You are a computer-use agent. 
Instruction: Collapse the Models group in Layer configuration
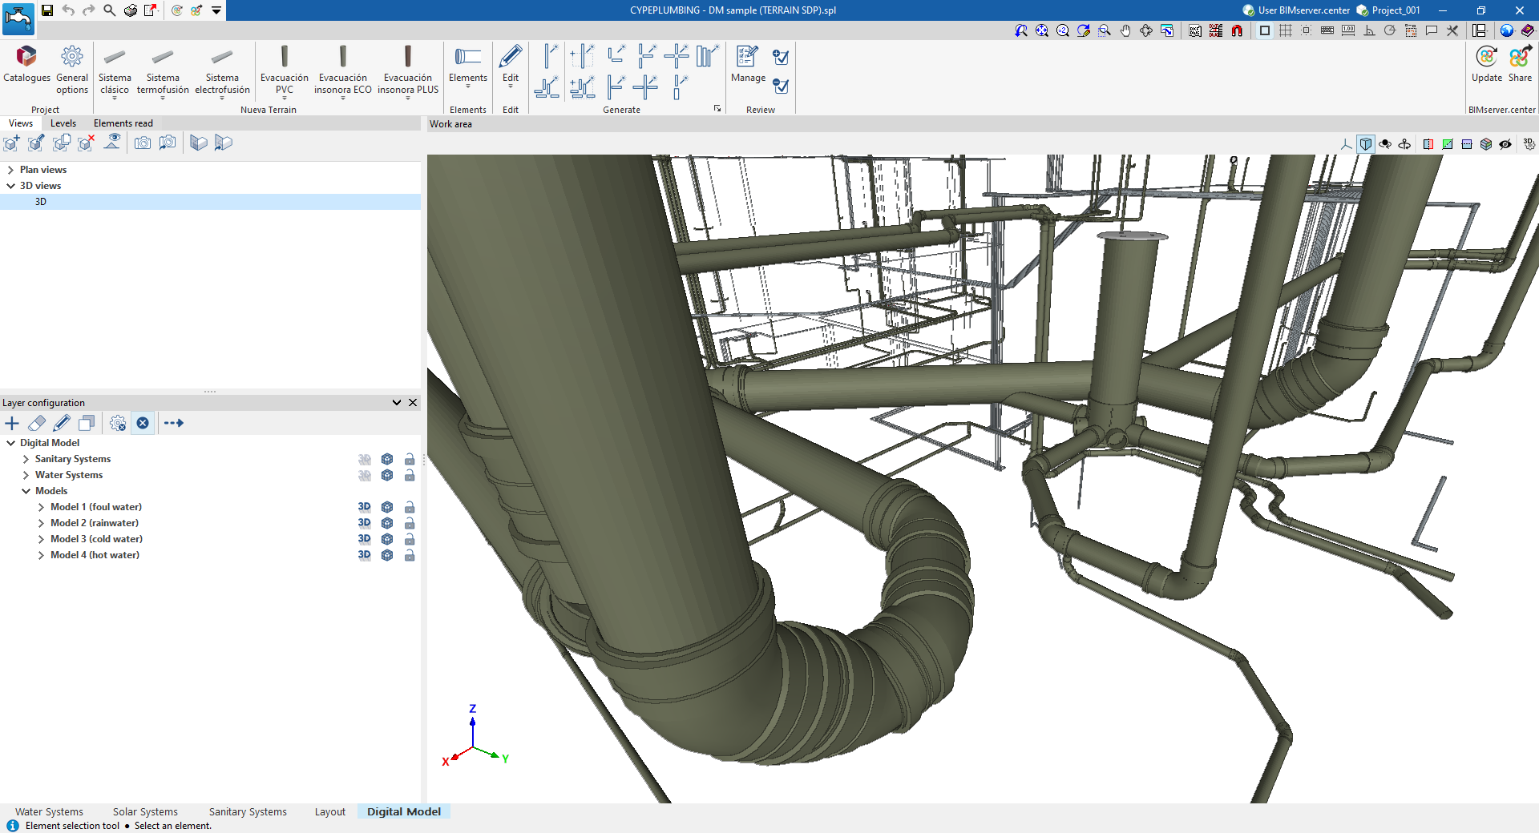[x=26, y=490]
